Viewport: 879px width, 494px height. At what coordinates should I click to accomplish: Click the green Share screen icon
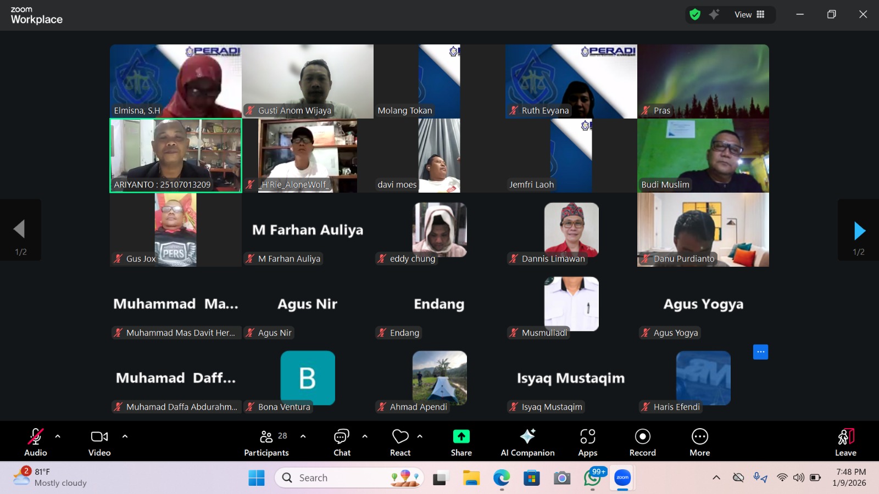(x=461, y=437)
